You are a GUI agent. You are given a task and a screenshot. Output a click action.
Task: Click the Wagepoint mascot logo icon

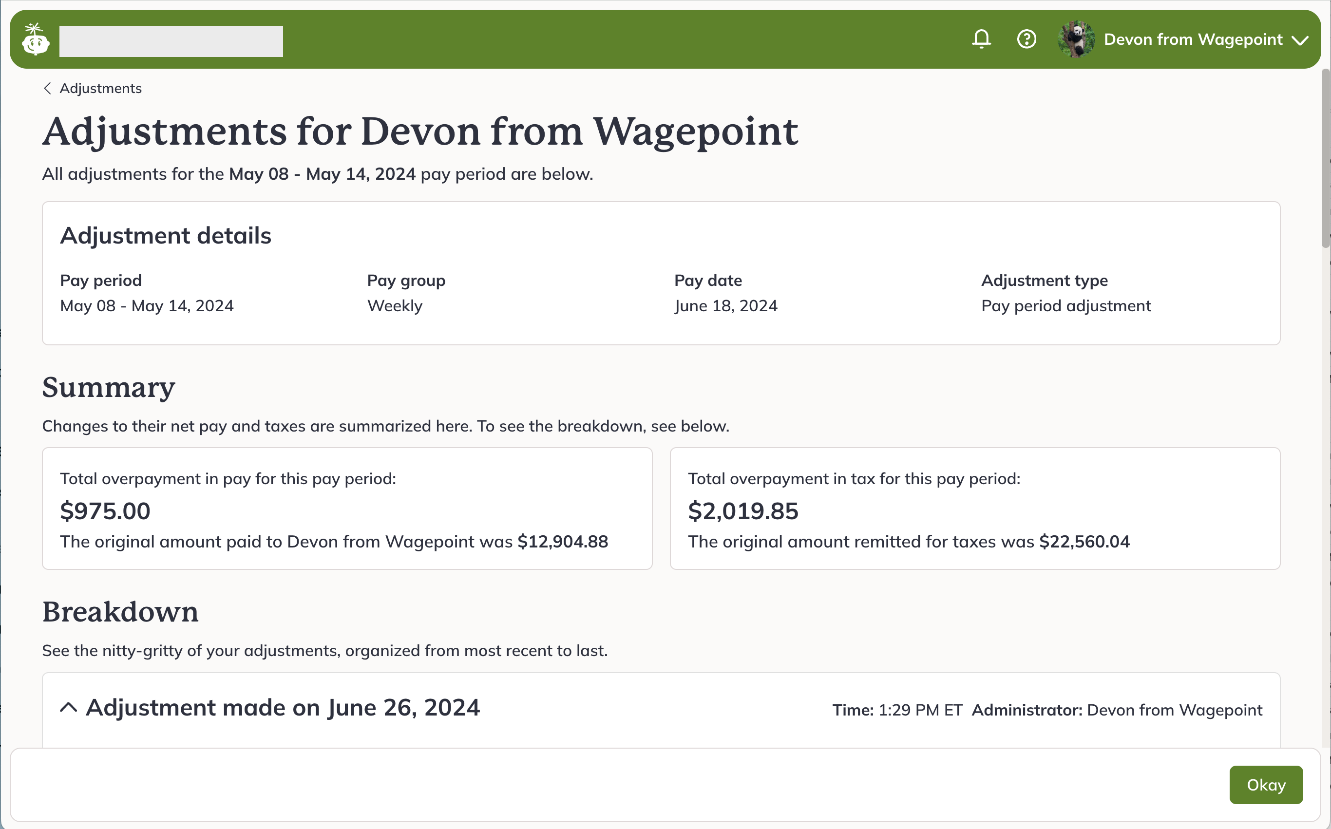(x=36, y=39)
